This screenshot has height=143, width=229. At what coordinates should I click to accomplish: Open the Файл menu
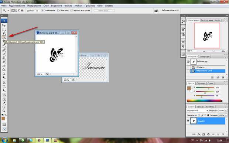click(x=4, y=6)
